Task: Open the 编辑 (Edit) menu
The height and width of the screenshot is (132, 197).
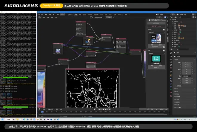Action: pyautogui.click(x=46, y=14)
